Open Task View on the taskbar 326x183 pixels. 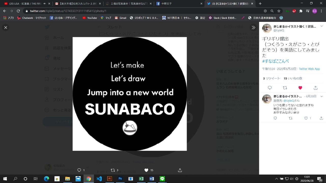click(36, 179)
